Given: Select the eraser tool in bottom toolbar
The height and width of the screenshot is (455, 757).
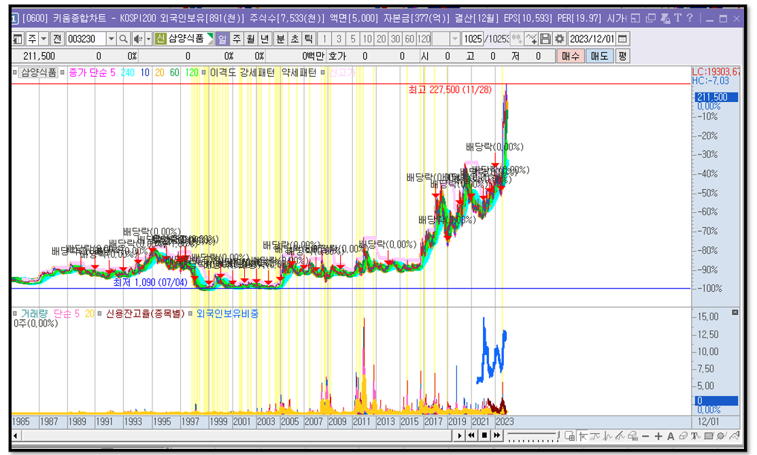Looking at the screenshot, I should click(683, 436).
